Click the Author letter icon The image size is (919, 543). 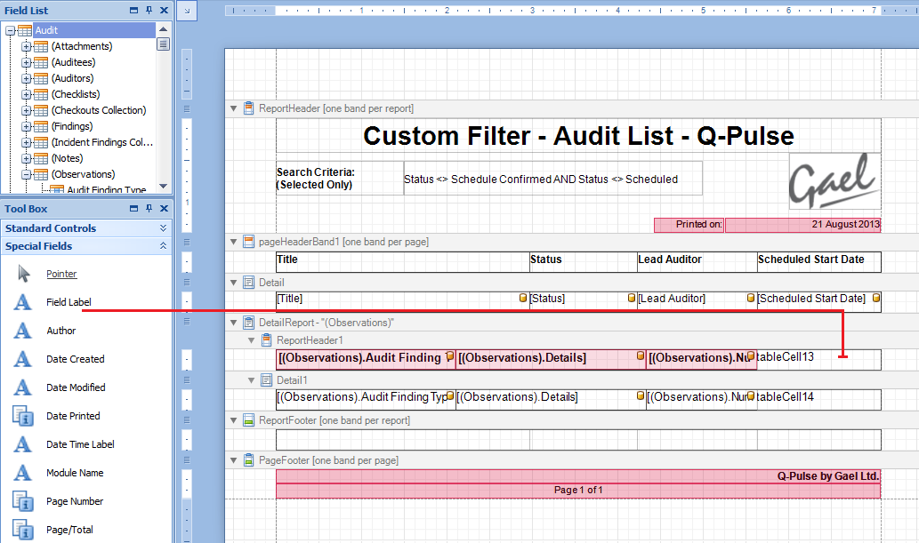tap(23, 331)
